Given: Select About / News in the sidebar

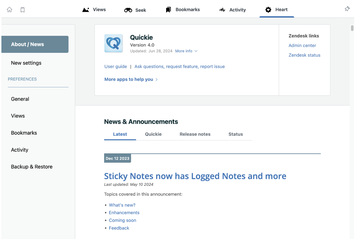Looking at the screenshot, I should tap(35, 44).
